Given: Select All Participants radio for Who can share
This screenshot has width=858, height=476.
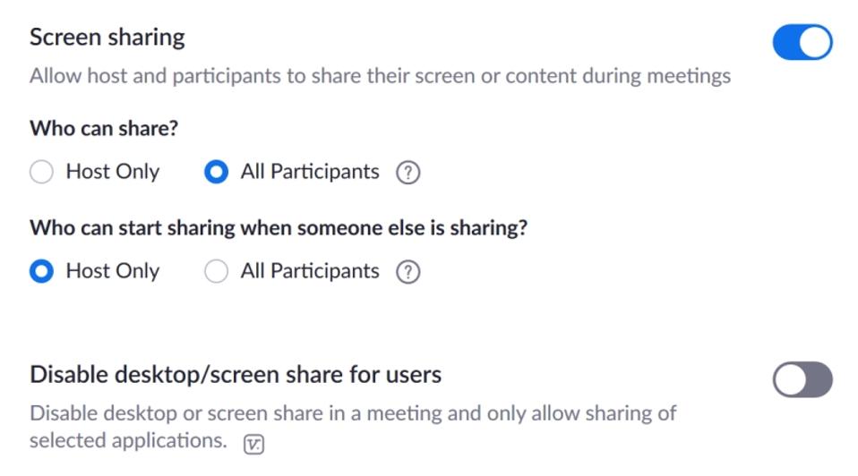Looking at the screenshot, I should click(x=216, y=173).
